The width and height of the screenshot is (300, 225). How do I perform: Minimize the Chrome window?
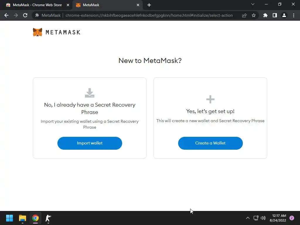click(266, 4)
